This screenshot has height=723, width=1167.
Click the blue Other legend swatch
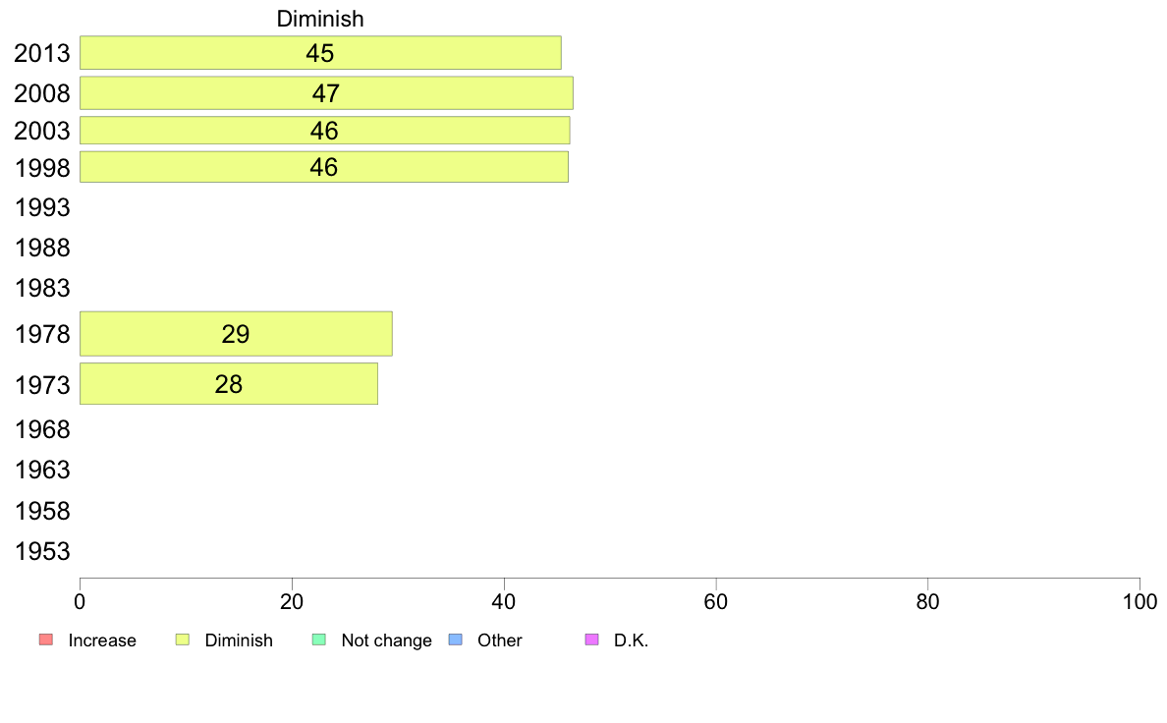pos(456,640)
